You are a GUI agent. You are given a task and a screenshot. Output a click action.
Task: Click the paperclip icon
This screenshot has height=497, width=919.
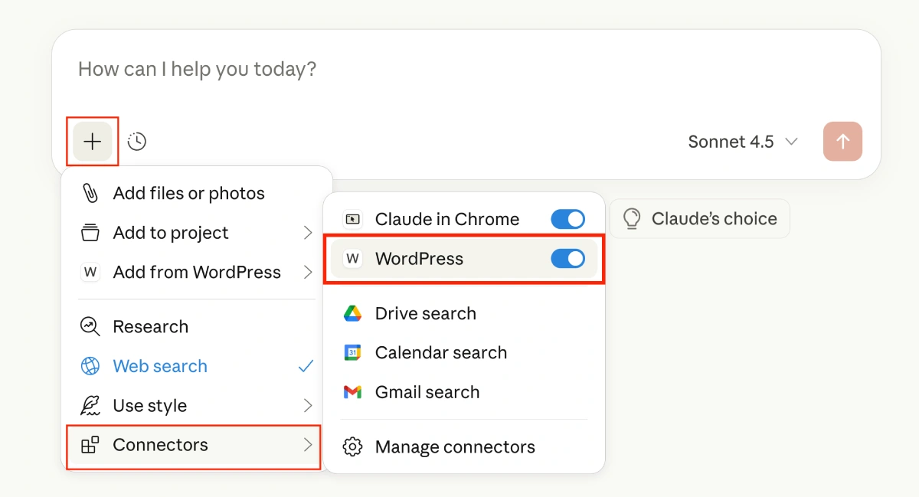coord(90,193)
